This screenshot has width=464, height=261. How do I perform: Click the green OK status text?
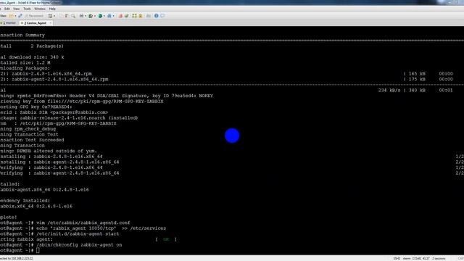[x=166, y=239]
